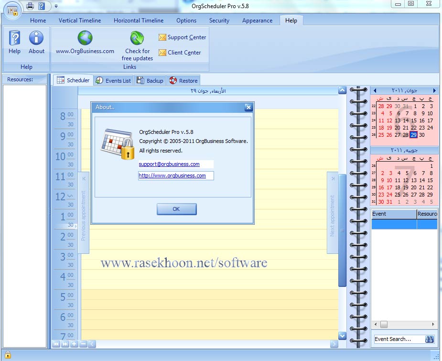Maximize the OrgScheduler Pro window

(x=411, y=4)
